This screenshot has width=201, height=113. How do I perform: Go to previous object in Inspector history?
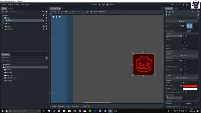(193, 12)
